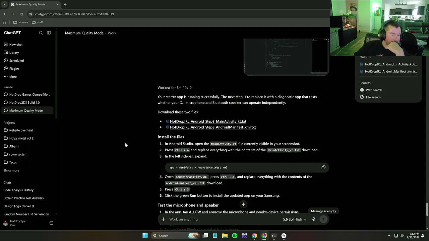Select Web search under Sources
The height and width of the screenshot is (241, 429).
[x=371, y=90]
